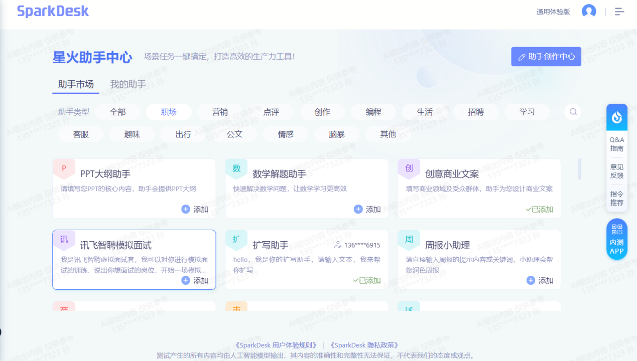This screenshot has height=361, width=637.
Task: Select the 营销 category filter
Action: point(220,112)
